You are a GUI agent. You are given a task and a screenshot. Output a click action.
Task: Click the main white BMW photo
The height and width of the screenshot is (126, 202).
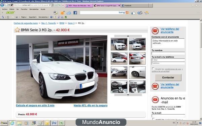coord(62,69)
